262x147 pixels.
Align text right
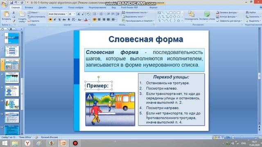104,20
